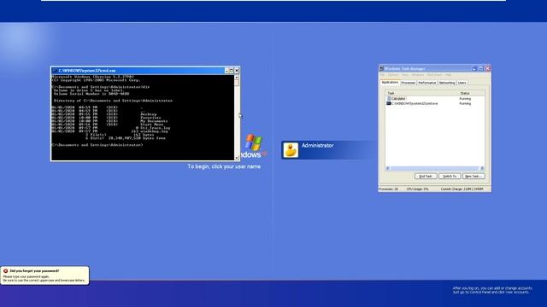Click inside the black command prompt area
The height and width of the screenshot is (307, 547).
[143, 118]
